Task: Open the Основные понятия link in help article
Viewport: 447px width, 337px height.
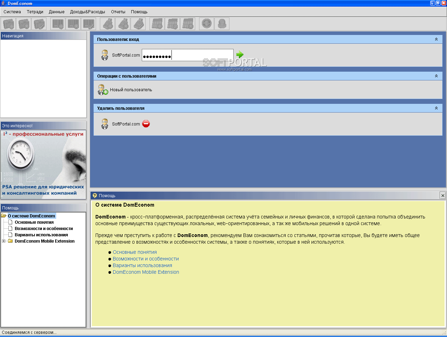Action: coord(135,252)
